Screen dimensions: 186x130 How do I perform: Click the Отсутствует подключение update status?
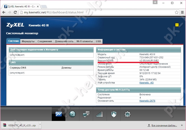tap(154, 64)
